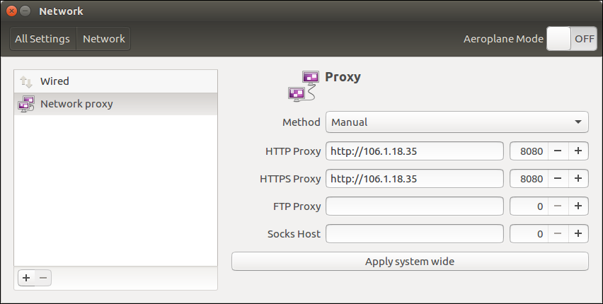603x304 pixels.
Task: Increase FTP Proxy port with plus
Action: 578,206
